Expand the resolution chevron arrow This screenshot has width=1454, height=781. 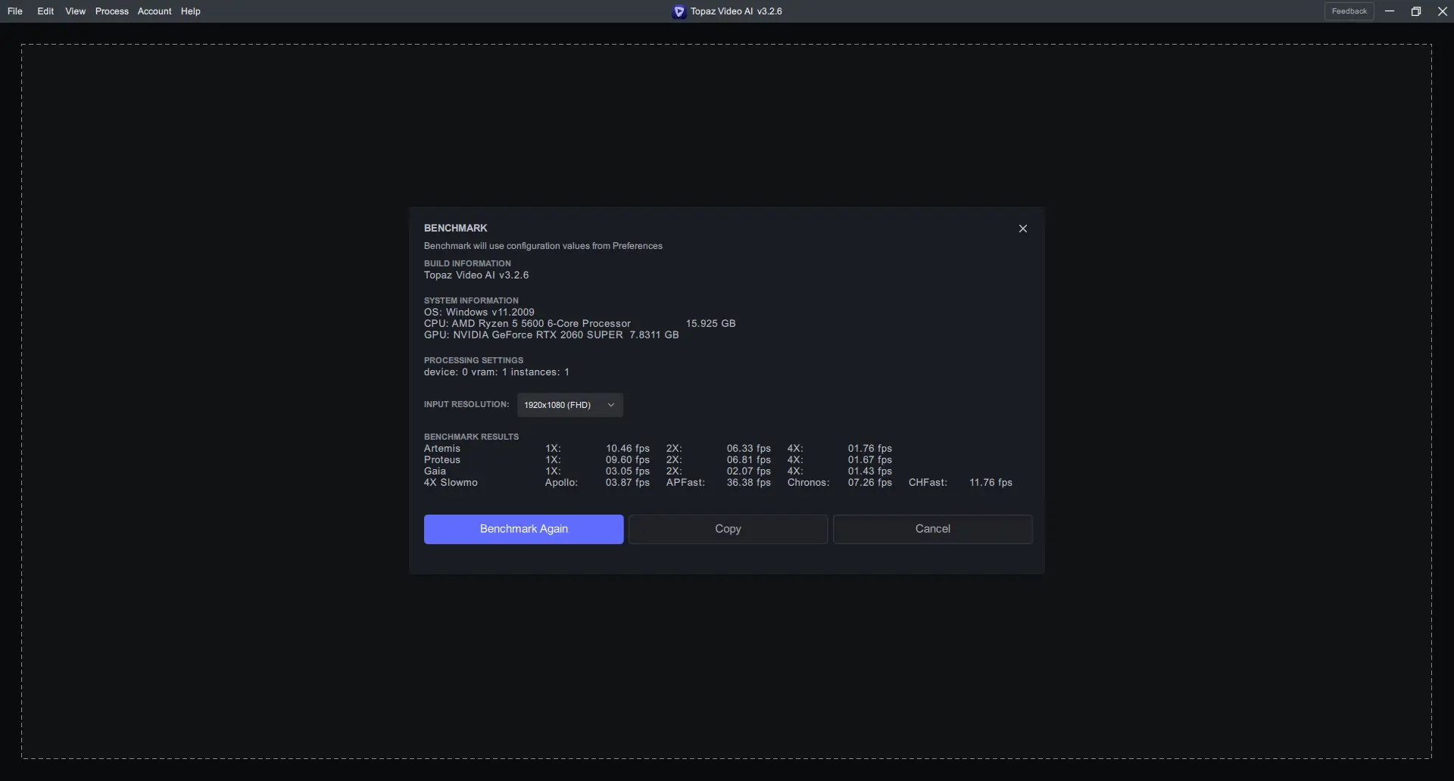click(x=610, y=405)
